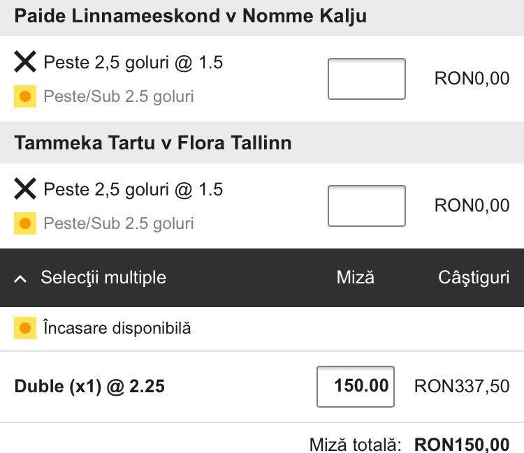Click the RON337,50 winnings amount

pos(462,387)
